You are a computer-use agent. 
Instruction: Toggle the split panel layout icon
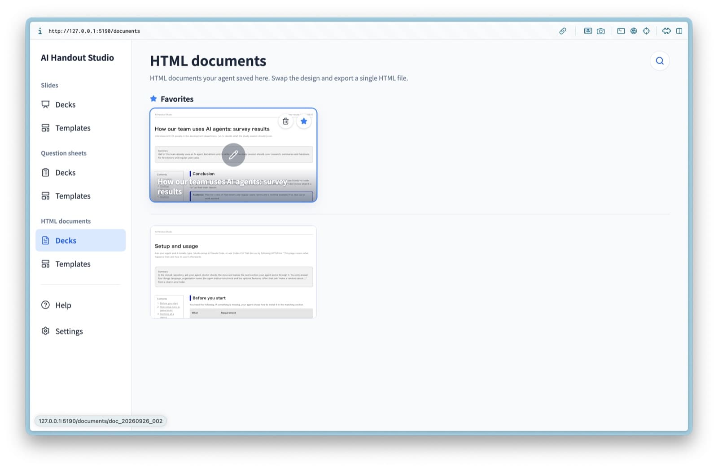[x=679, y=31]
